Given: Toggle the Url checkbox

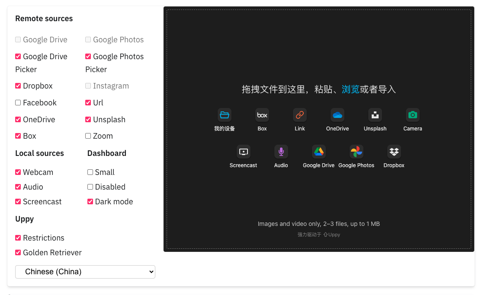Looking at the screenshot, I should (x=88, y=103).
